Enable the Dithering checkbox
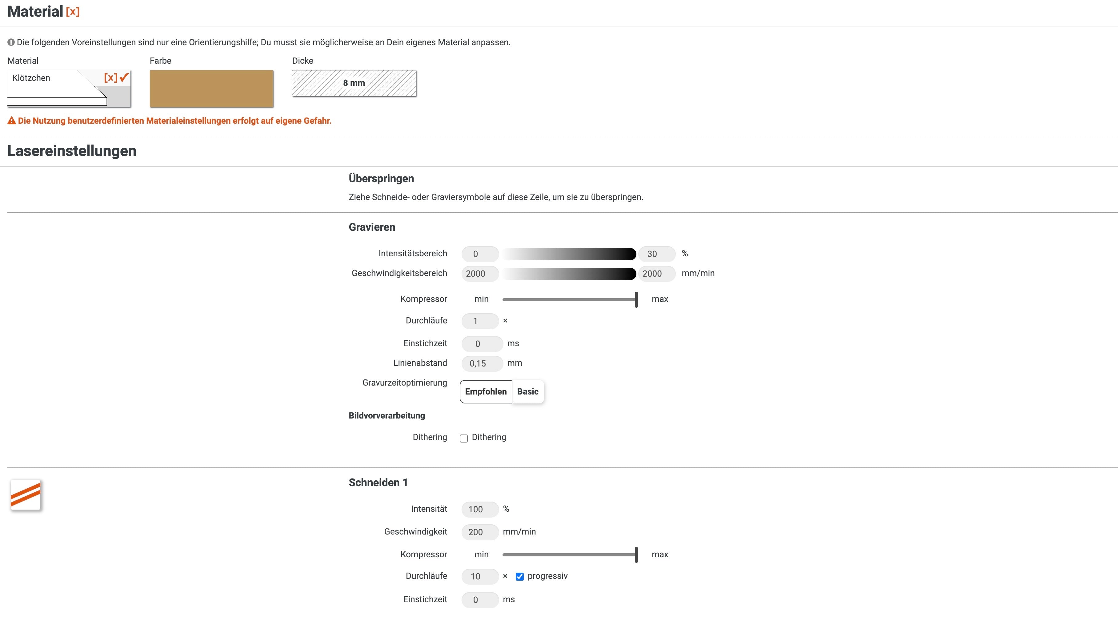Viewport: 1118px width, 629px height. [x=463, y=439]
